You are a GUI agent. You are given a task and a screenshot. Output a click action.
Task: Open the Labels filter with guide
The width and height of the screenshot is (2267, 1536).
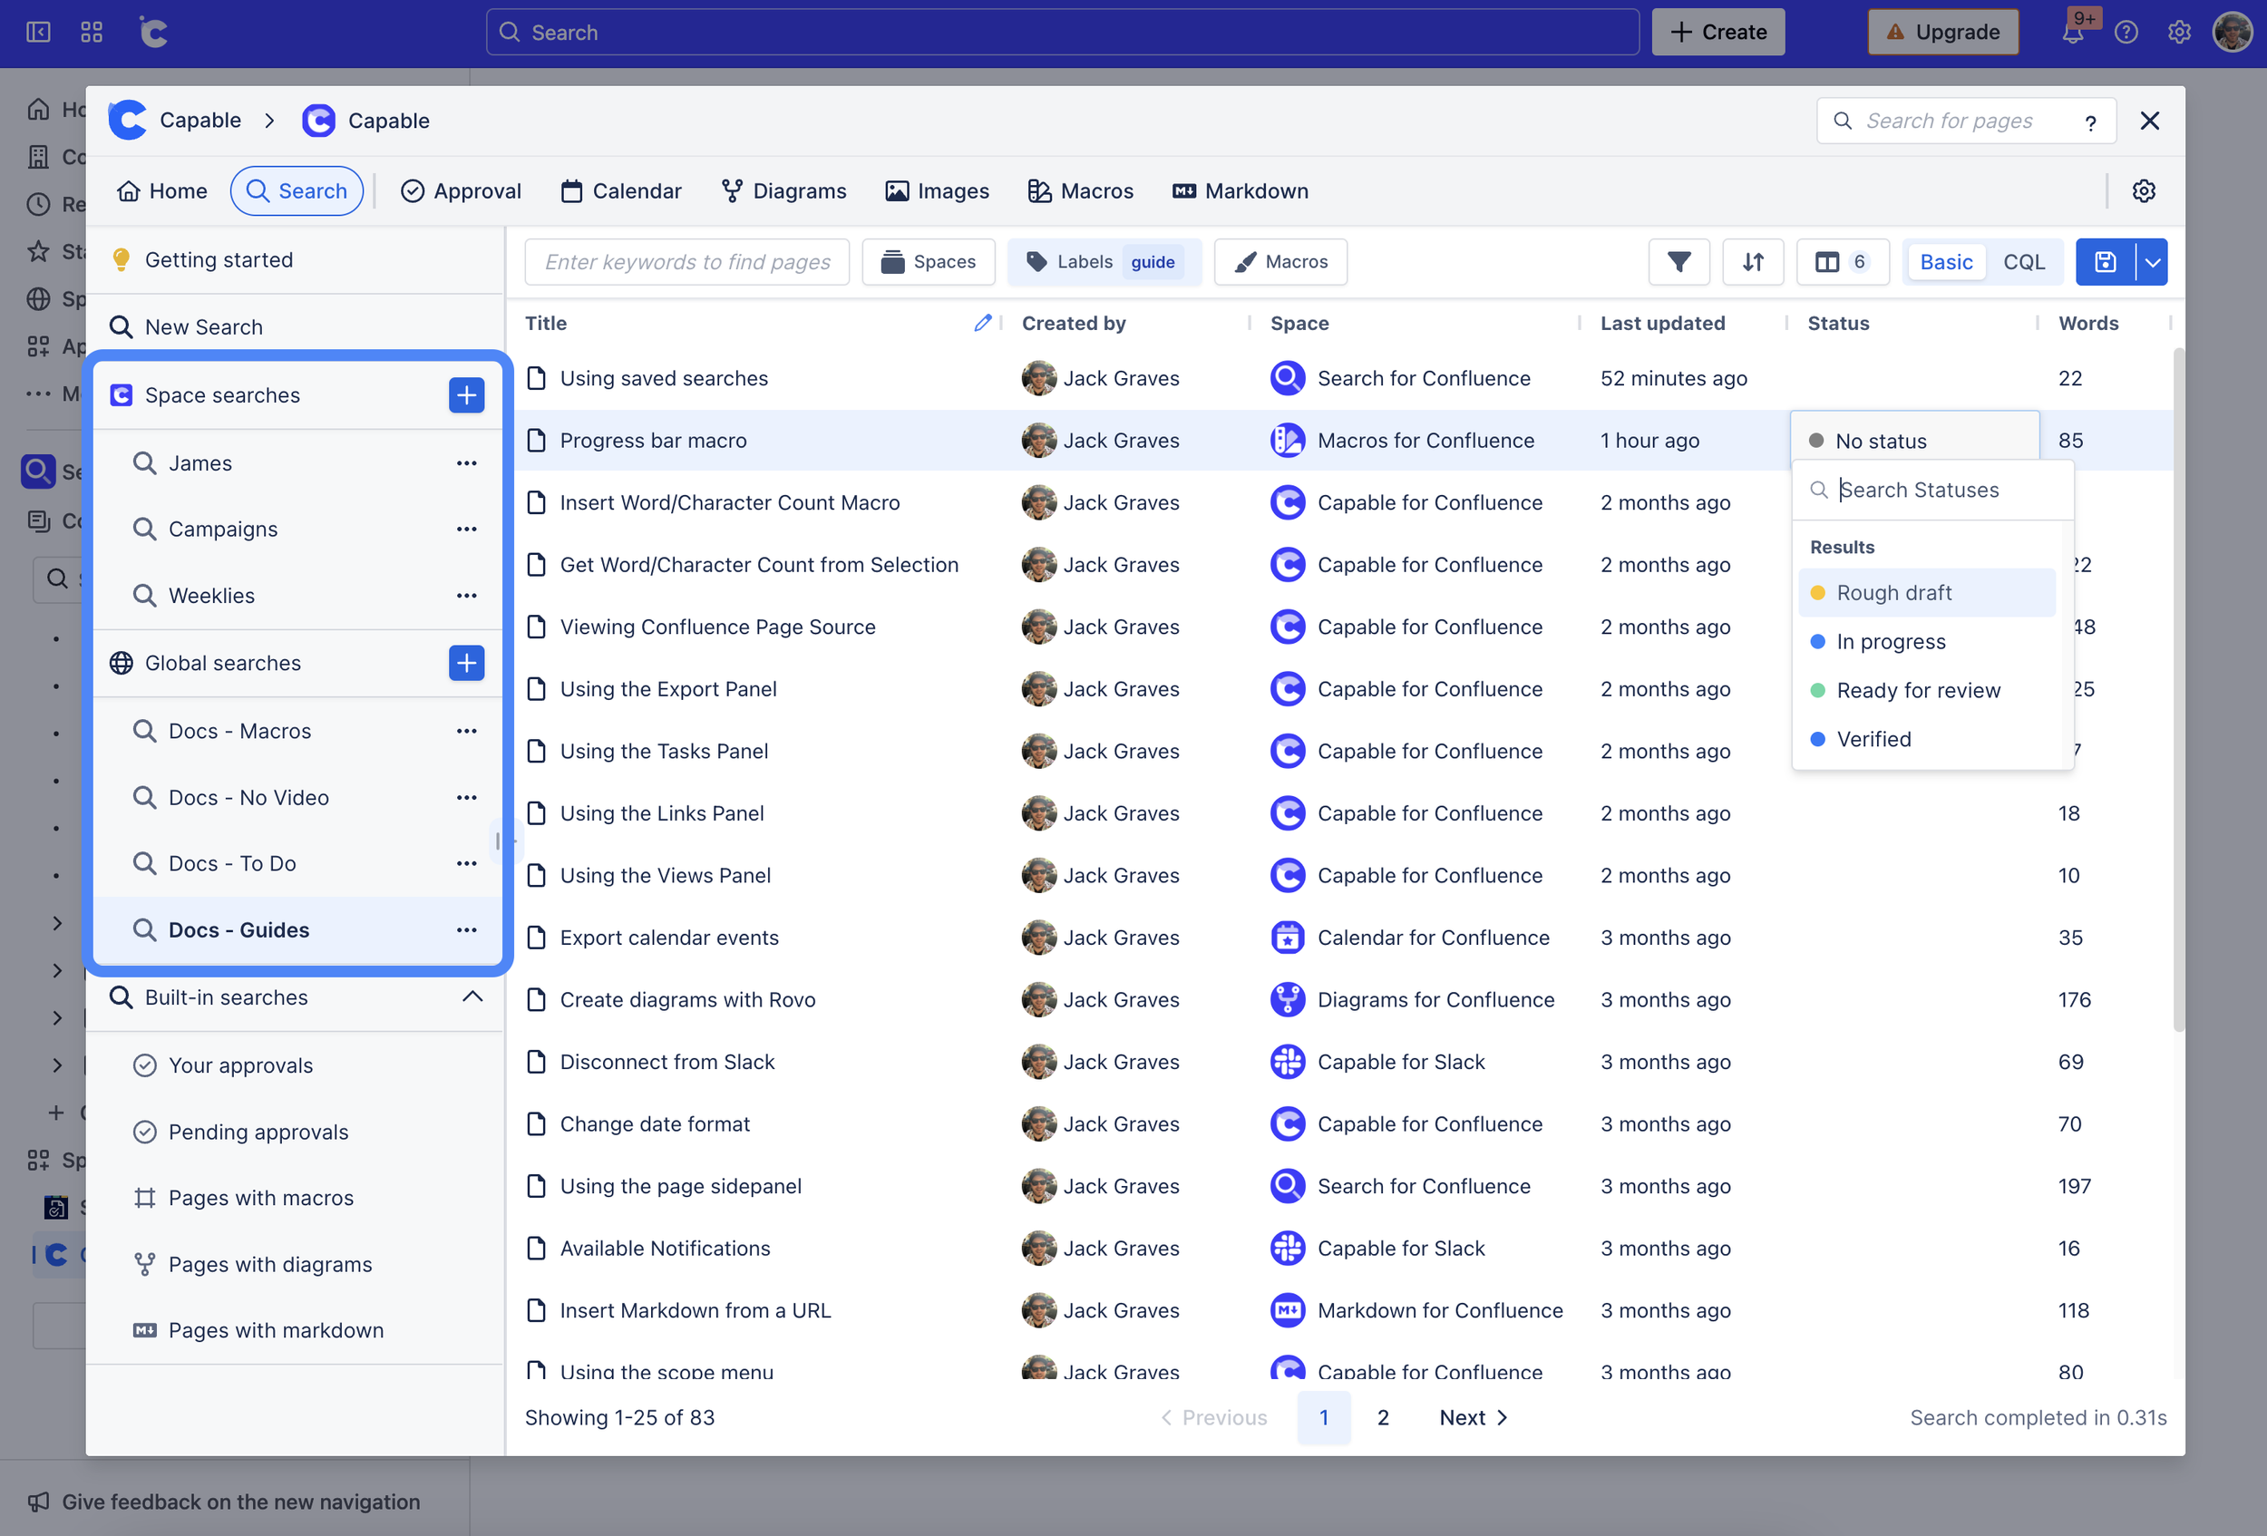pos(1104,261)
